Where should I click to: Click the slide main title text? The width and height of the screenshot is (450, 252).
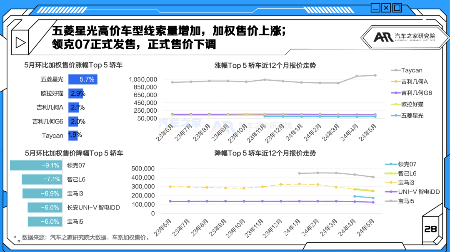pos(169,37)
